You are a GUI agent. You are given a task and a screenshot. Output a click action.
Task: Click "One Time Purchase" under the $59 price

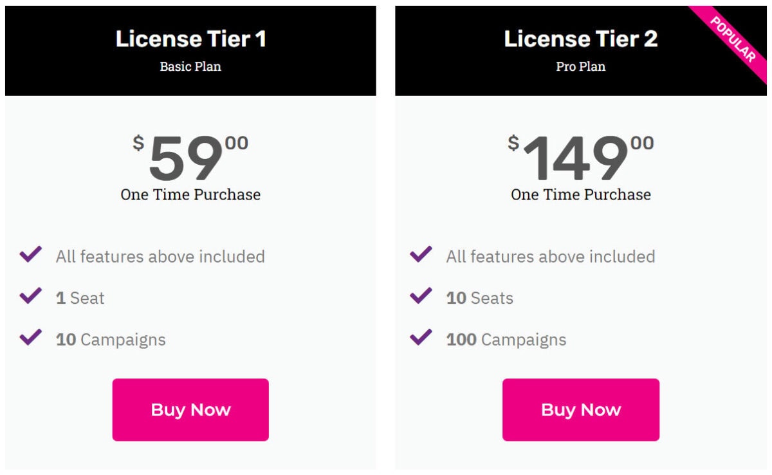pyautogui.click(x=190, y=195)
